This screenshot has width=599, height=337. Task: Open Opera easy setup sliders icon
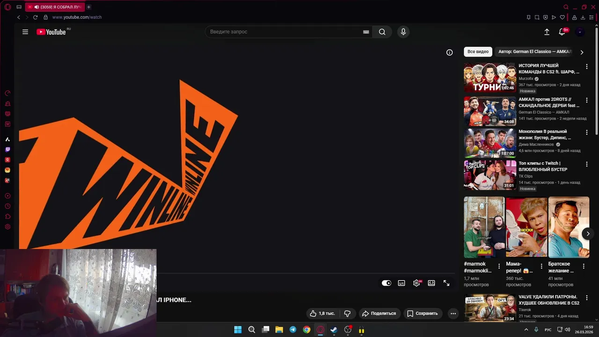click(592, 17)
